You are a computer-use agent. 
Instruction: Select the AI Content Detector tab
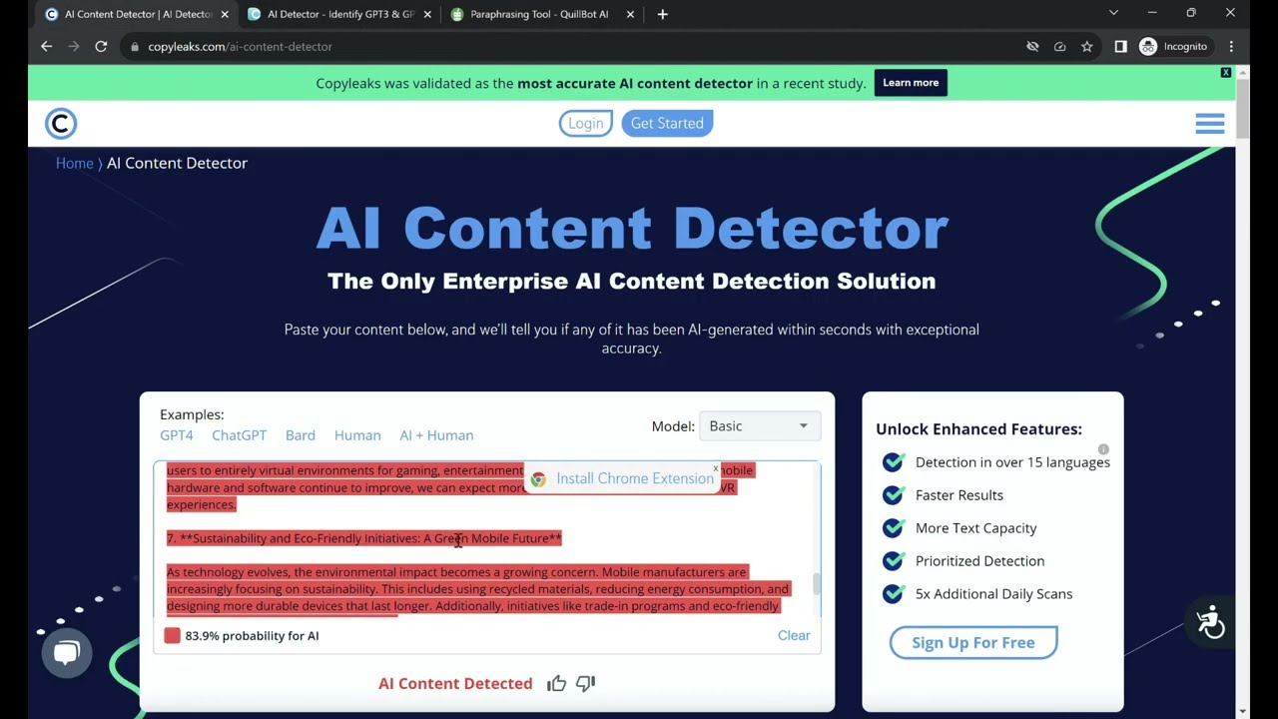coord(137,14)
